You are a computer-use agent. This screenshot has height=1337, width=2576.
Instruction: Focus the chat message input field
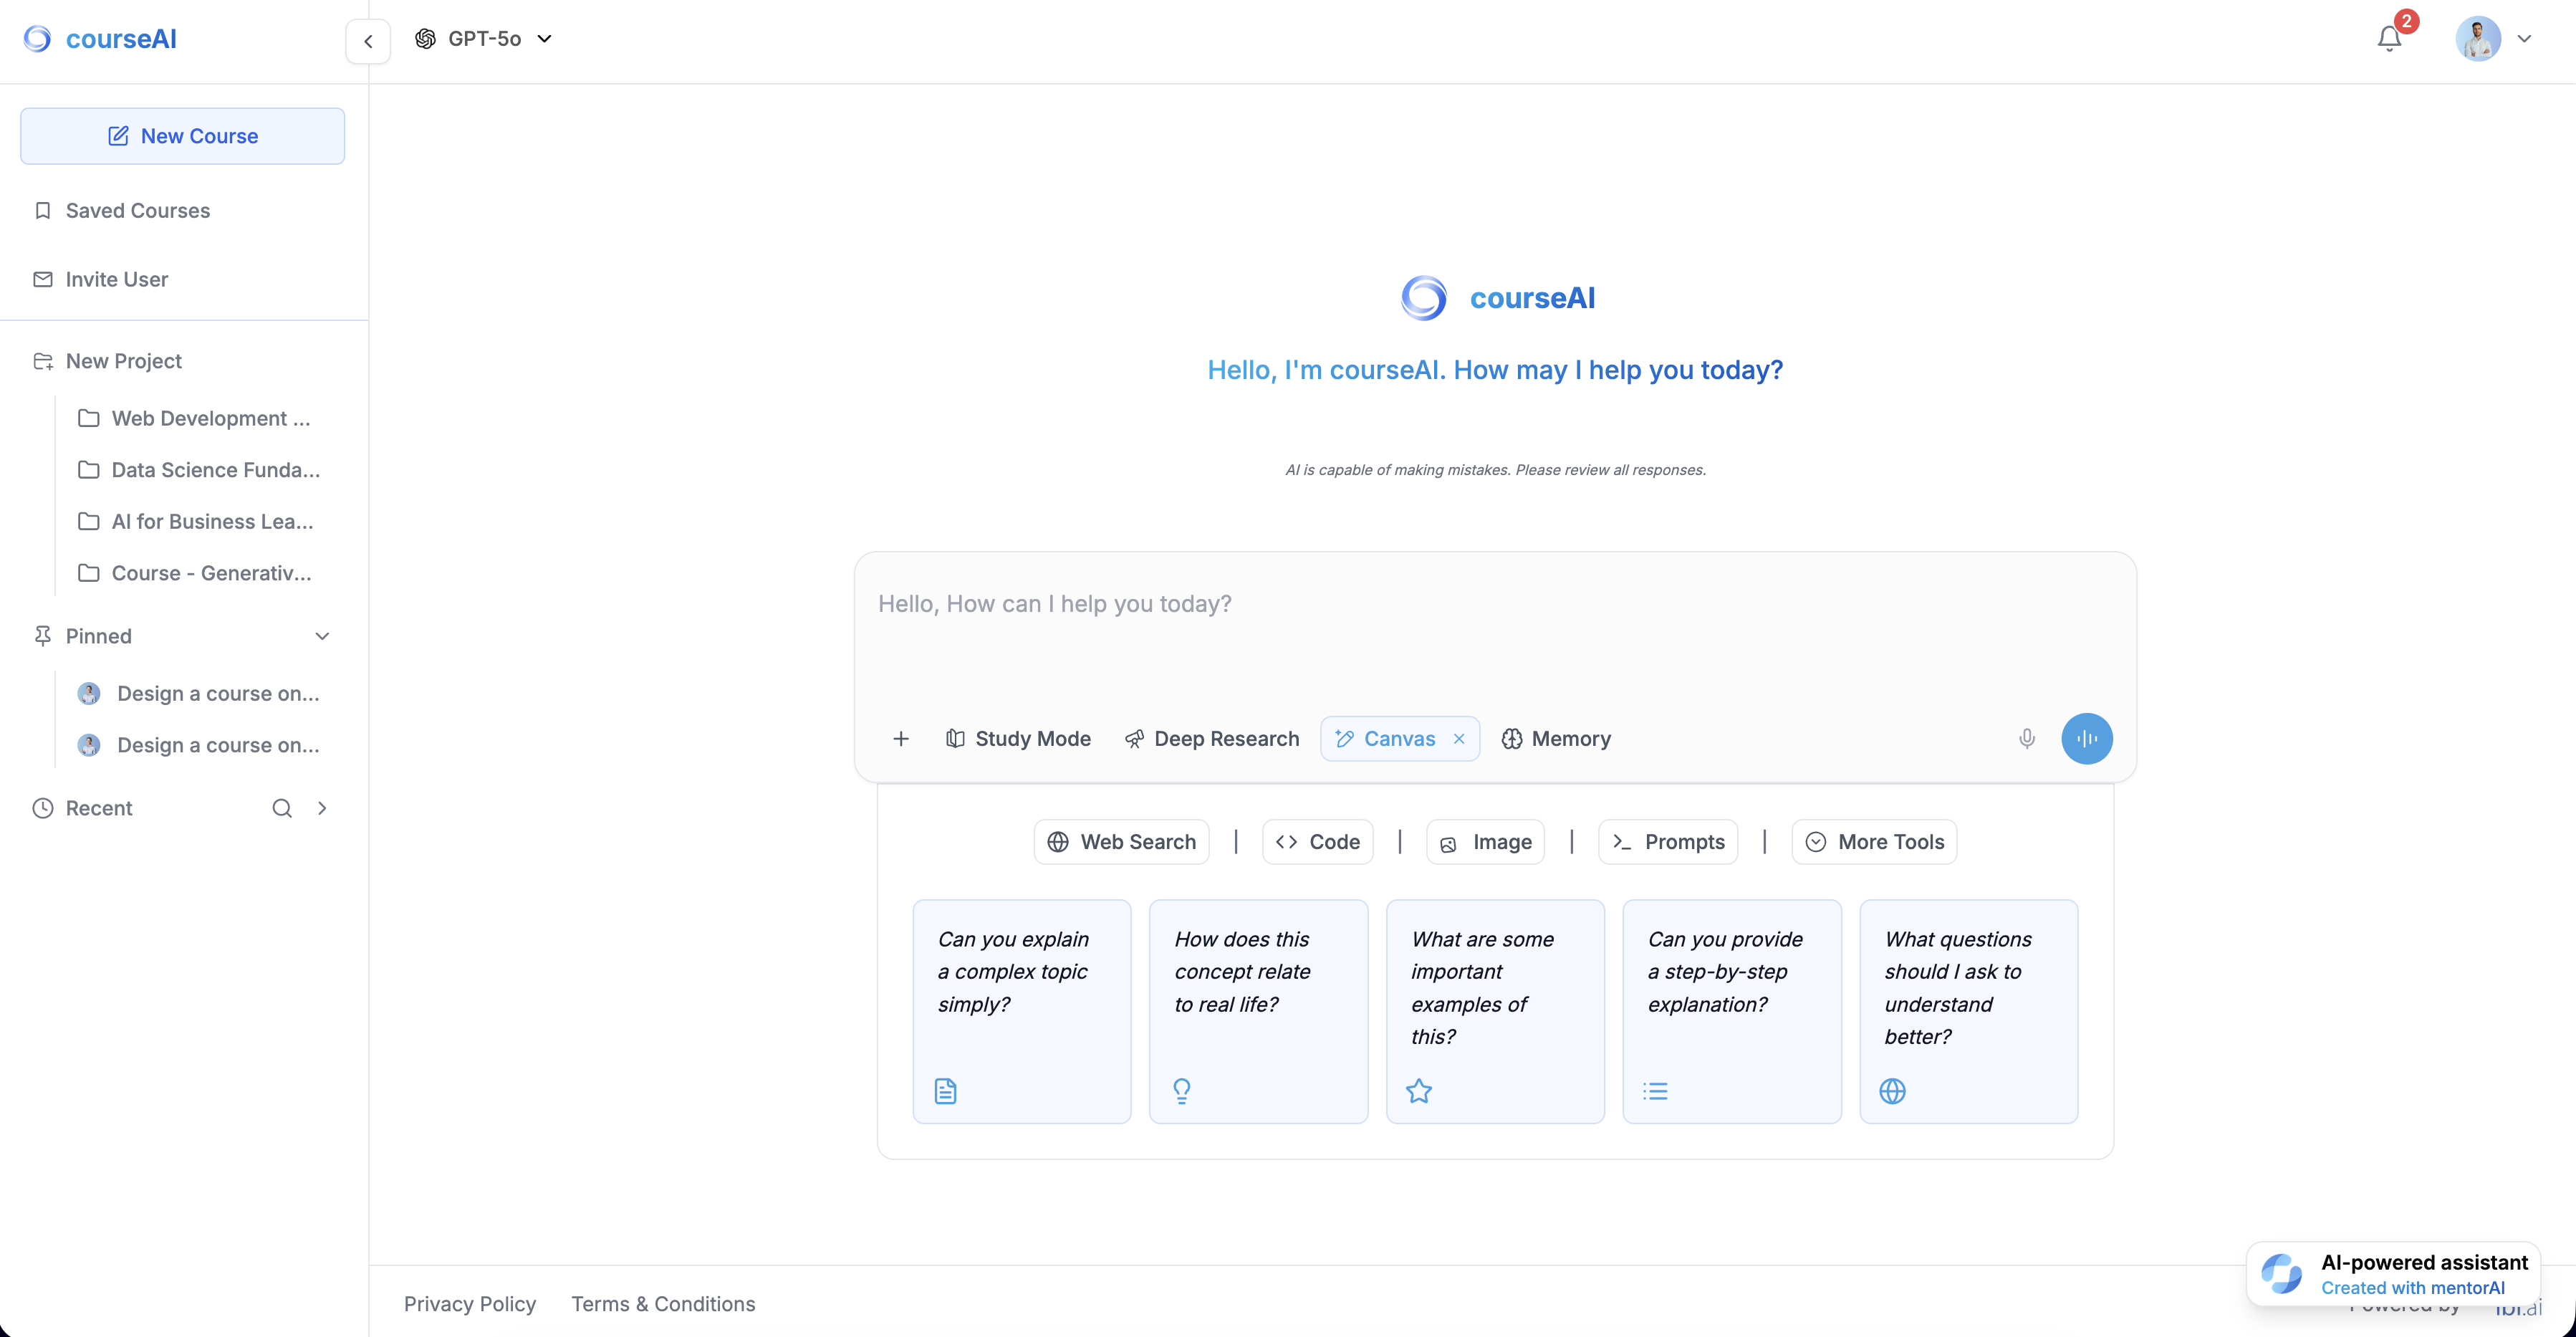pos(1494,630)
